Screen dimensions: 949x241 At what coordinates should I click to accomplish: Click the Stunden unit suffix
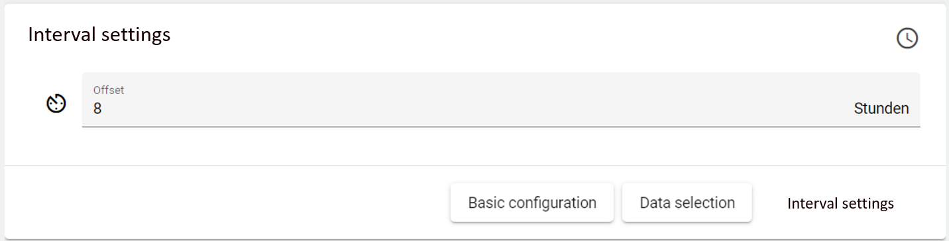click(x=881, y=109)
